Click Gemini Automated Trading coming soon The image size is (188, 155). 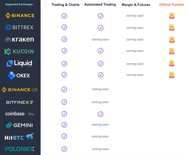(x=100, y=125)
